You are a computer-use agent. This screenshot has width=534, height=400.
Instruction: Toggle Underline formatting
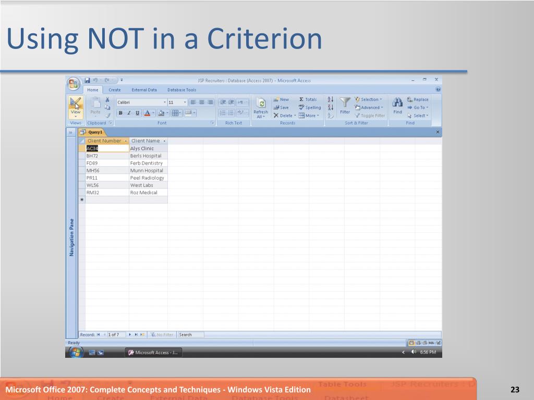pyautogui.click(x=137, y=113)
